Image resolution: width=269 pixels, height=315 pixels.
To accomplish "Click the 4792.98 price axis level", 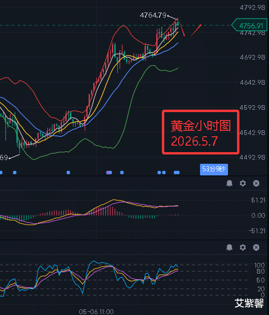I will [x=253, y=7].
